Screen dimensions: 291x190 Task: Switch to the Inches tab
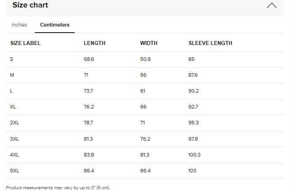(x=19, y=25)
